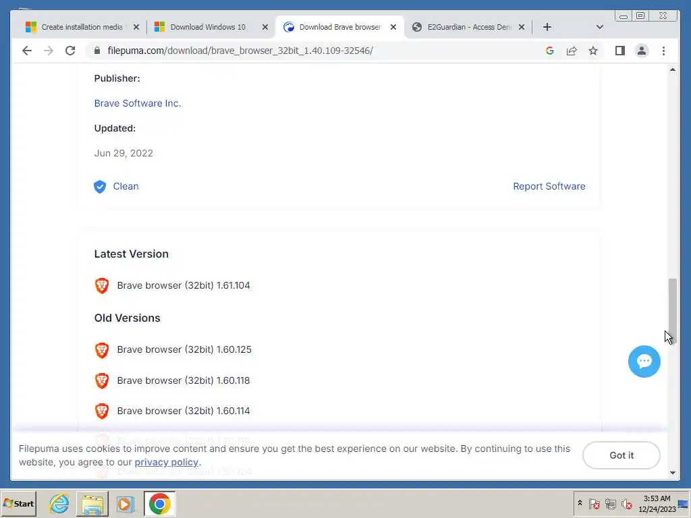Viewport: 691px width, 518px height.
Task: View site information lock icon
Action: click(97, 51)
